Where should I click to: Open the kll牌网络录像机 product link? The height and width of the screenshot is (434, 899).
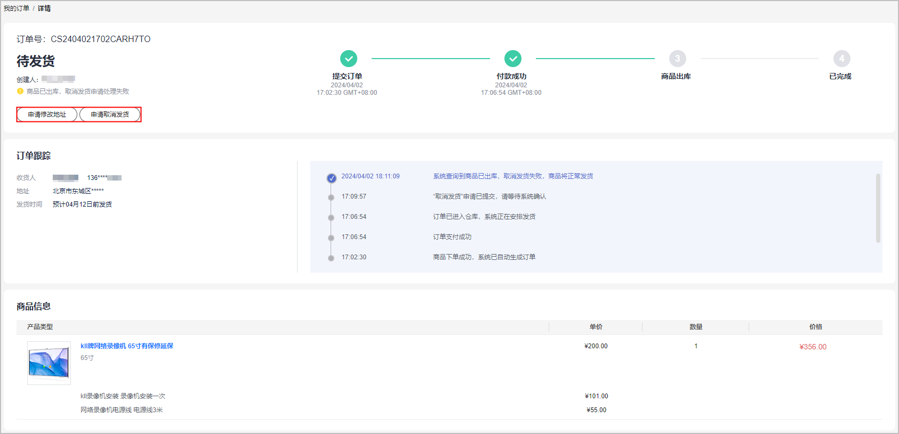[127, 346]
